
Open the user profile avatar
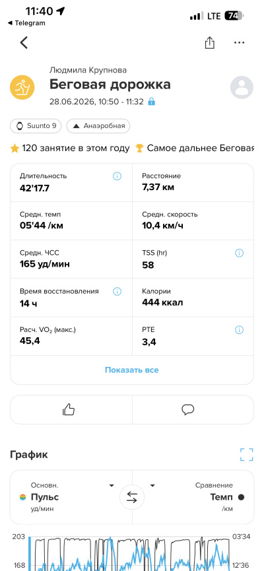[242, 87]
